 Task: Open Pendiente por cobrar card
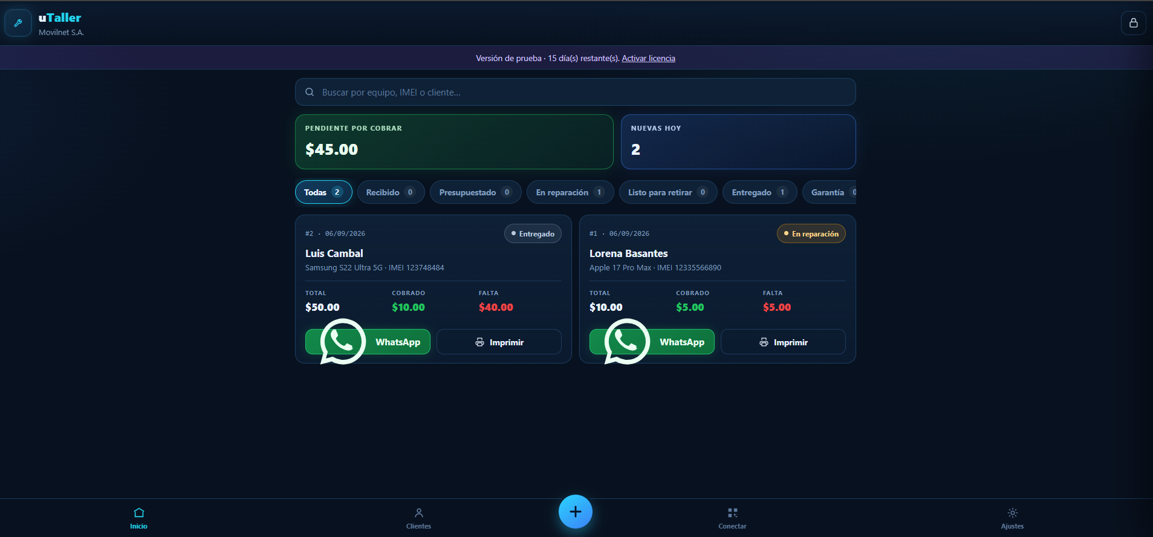pyautogui.click(x=454, y=142)
